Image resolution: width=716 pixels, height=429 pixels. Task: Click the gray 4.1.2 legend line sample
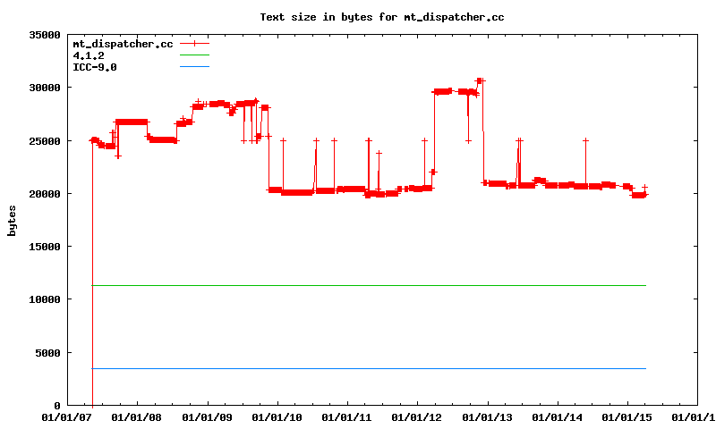[194, 55]
